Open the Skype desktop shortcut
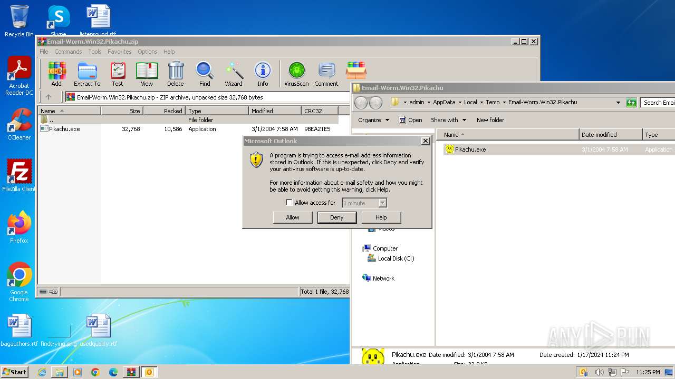675x379 pixels. pyautogui.click(x=58, y=21)
